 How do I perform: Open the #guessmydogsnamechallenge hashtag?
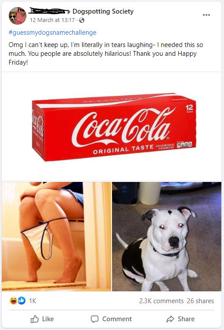(x=53, y=33)
